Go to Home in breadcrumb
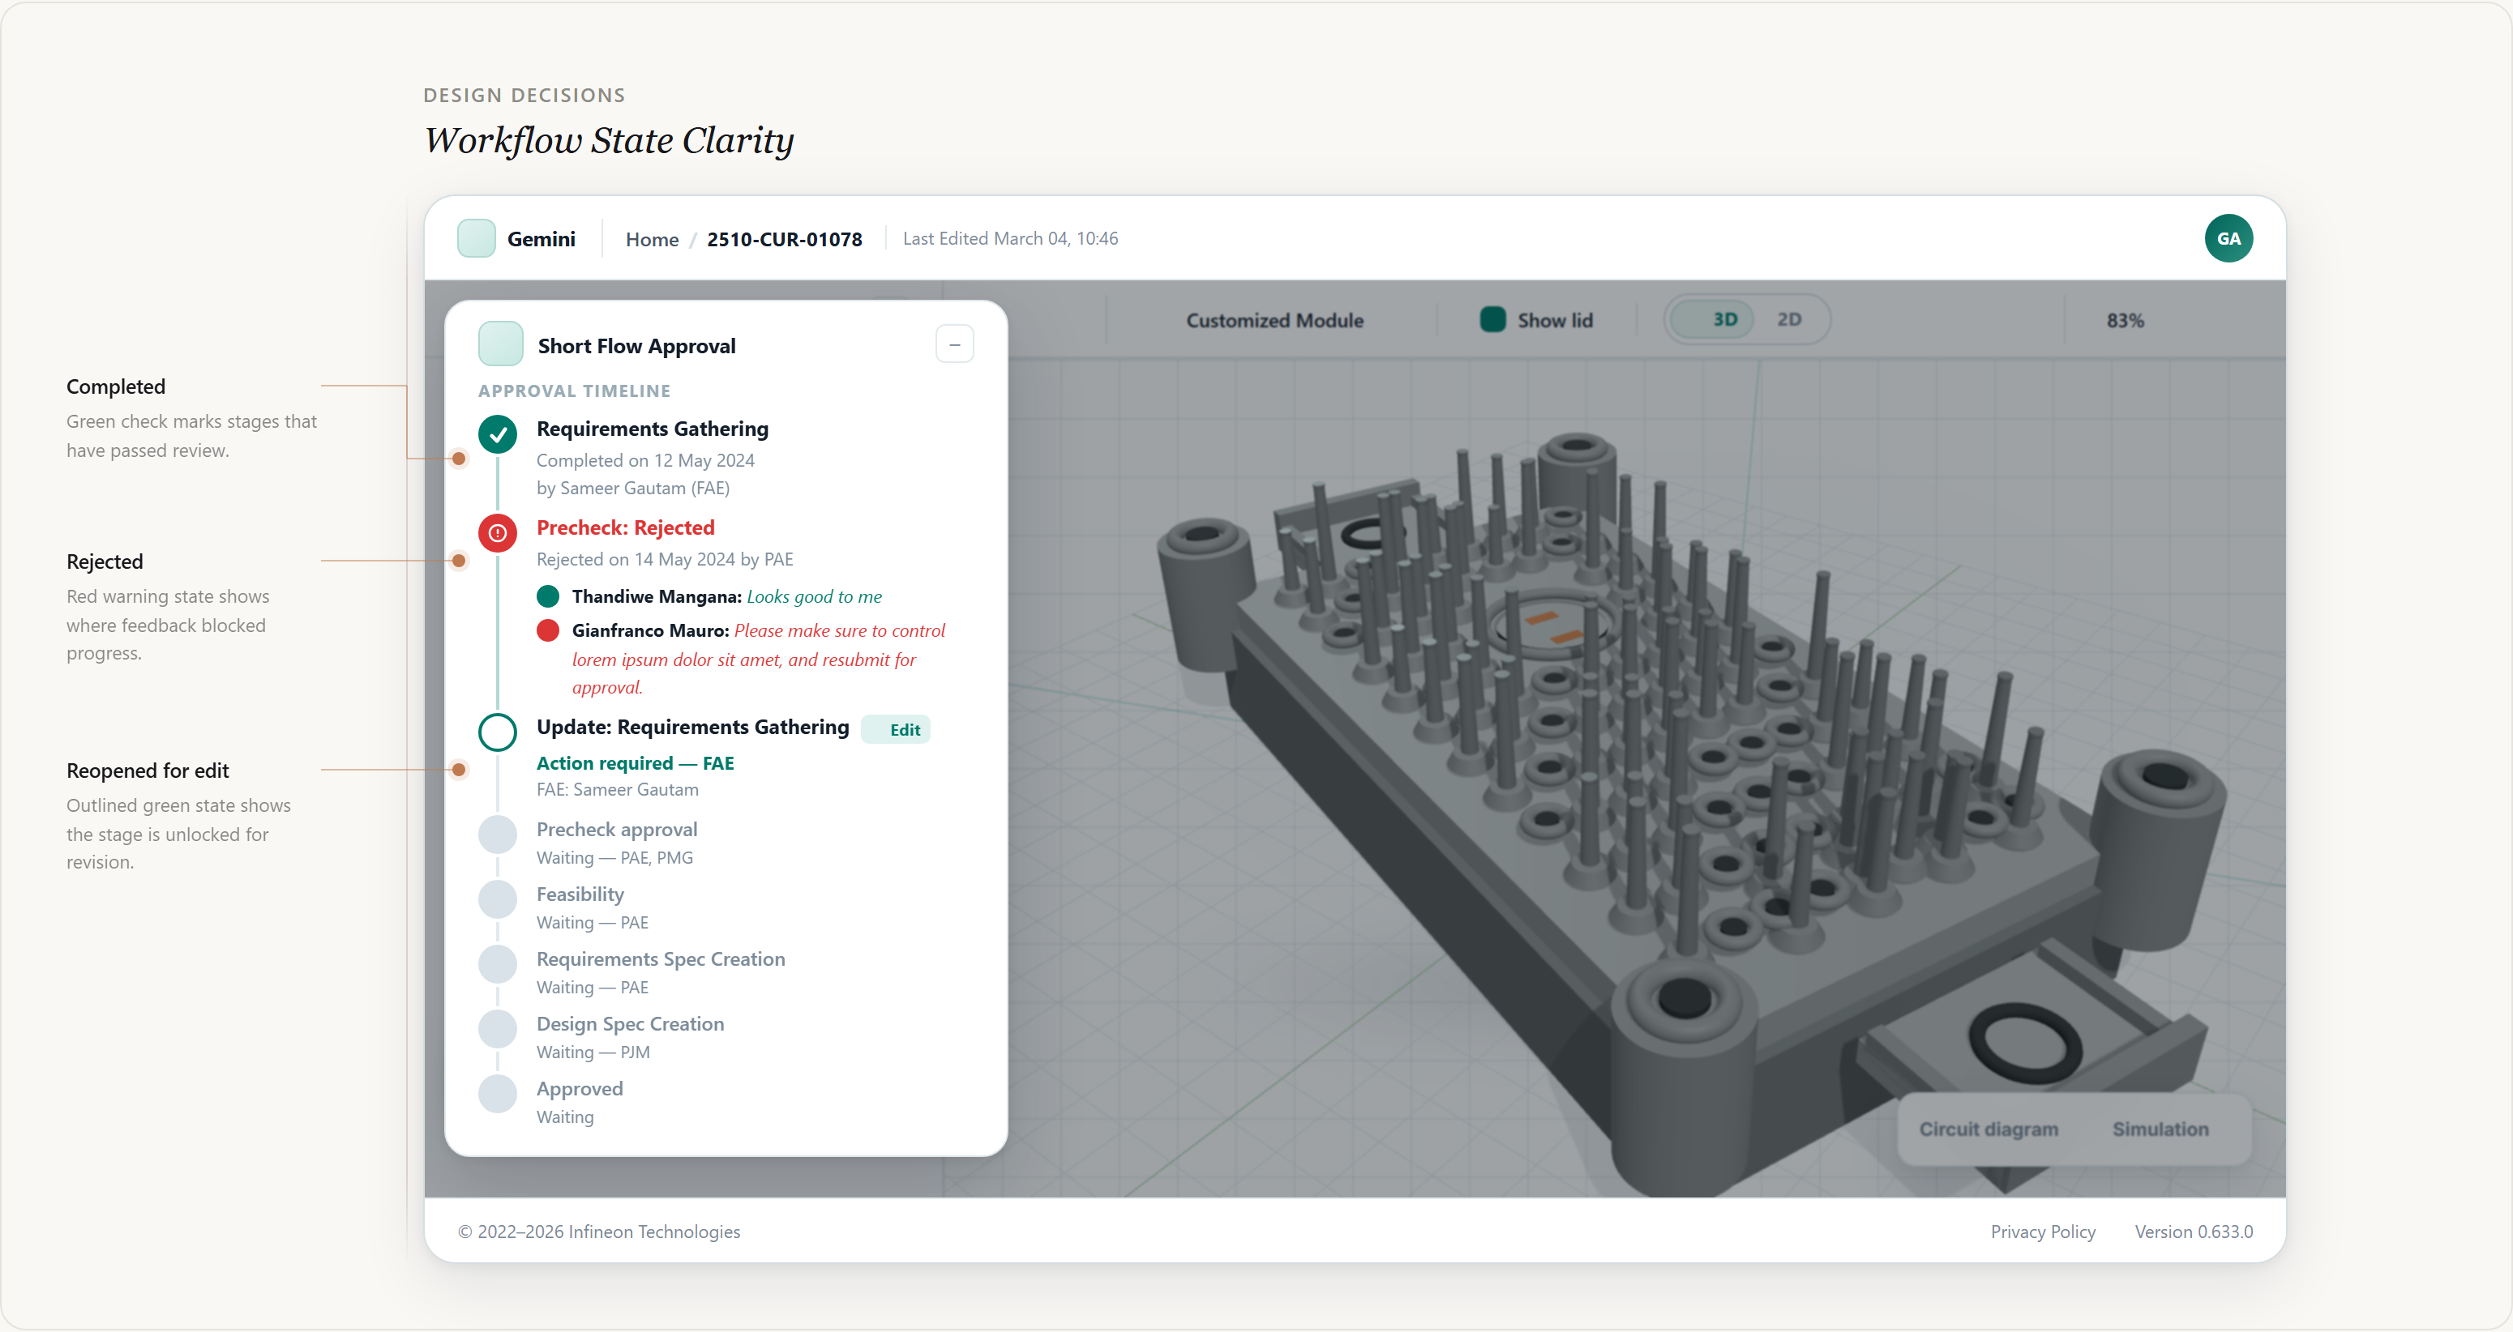Viewport: 2513px width, 1332px height. tap(652, 239)
